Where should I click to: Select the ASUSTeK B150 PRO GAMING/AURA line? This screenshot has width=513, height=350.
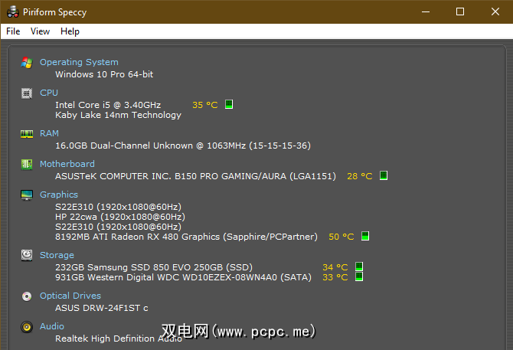coord(196,176)
